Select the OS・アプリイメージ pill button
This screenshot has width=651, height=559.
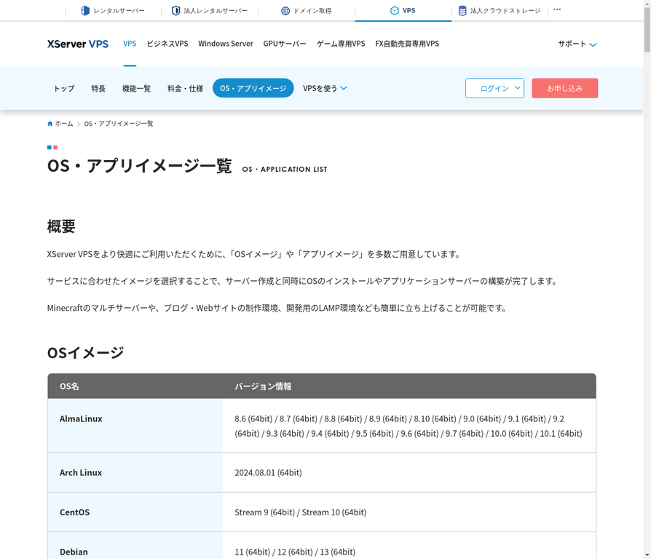253,87
